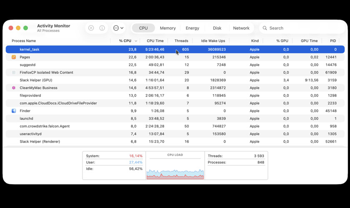Click the Pages app icon in list
This screenshot has height=208, width=350.
[14, 57]
